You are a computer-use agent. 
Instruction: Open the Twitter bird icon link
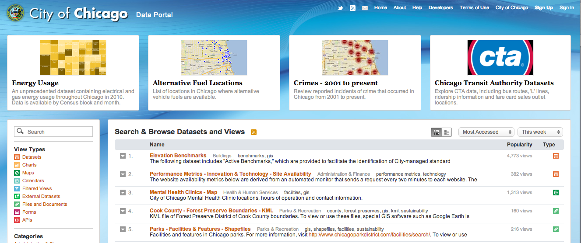(x=340, y=8)
